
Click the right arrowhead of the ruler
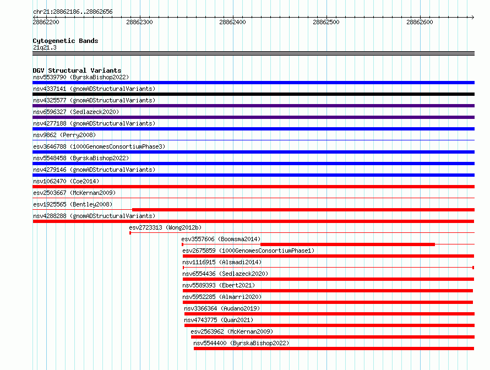pyautogui.click(x=473, y=18)
